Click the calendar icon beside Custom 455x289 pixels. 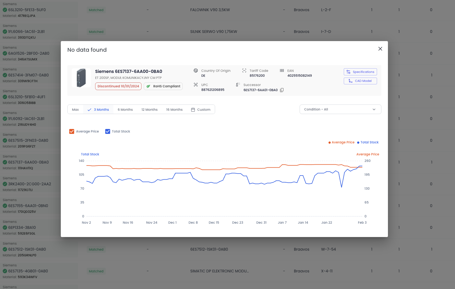[x=193, y=110]
